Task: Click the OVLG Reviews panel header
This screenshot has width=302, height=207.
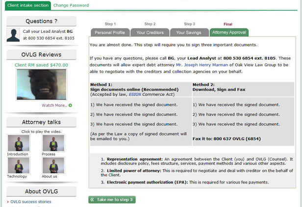Action: coord(41,55)
